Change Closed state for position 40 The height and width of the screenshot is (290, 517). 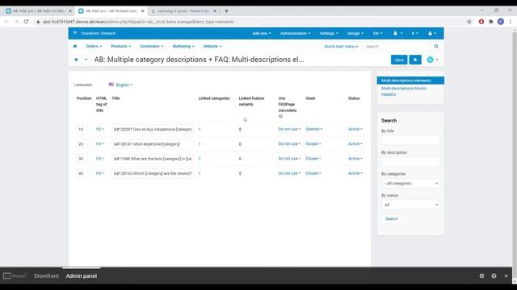coord(313,173)
